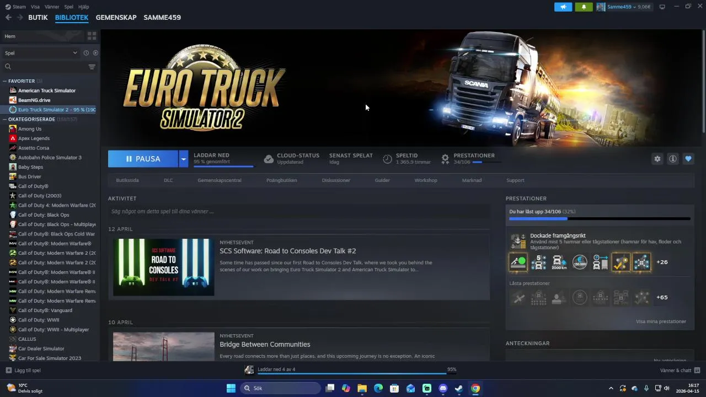Open the Marknad link

472,180
